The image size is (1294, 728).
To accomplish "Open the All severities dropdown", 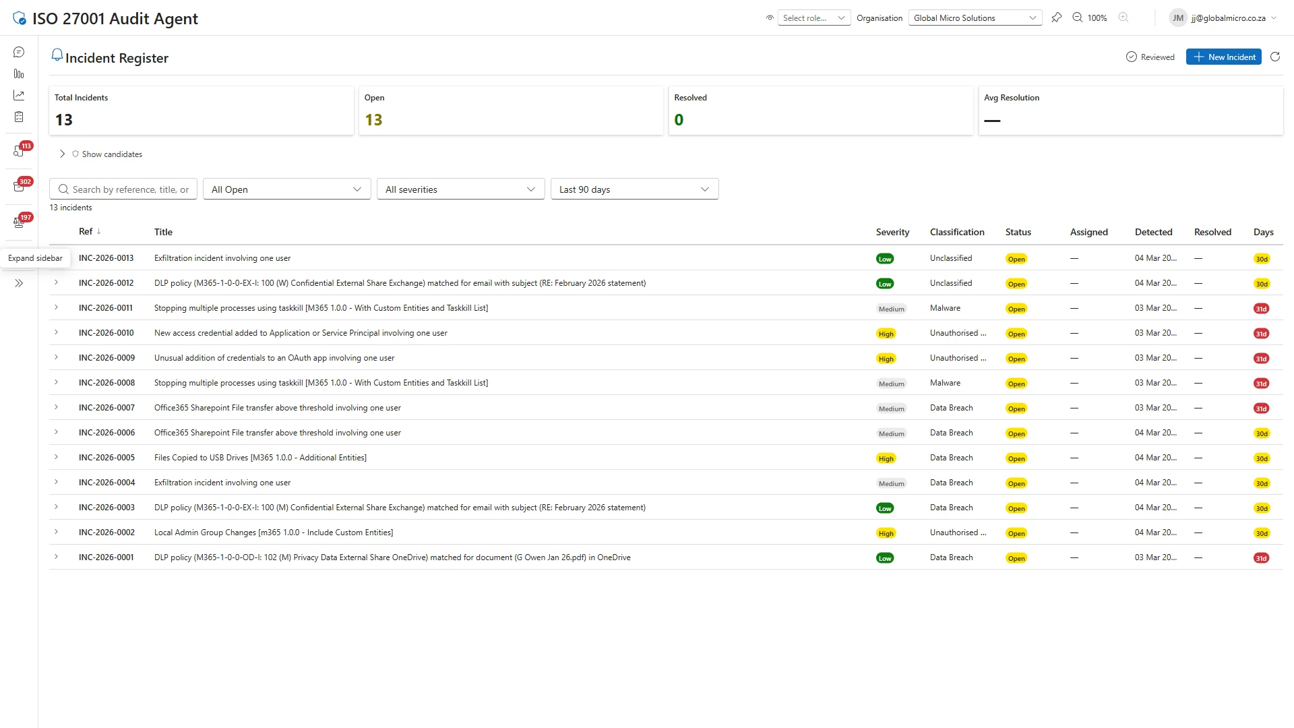I will [x=460, y=189].
